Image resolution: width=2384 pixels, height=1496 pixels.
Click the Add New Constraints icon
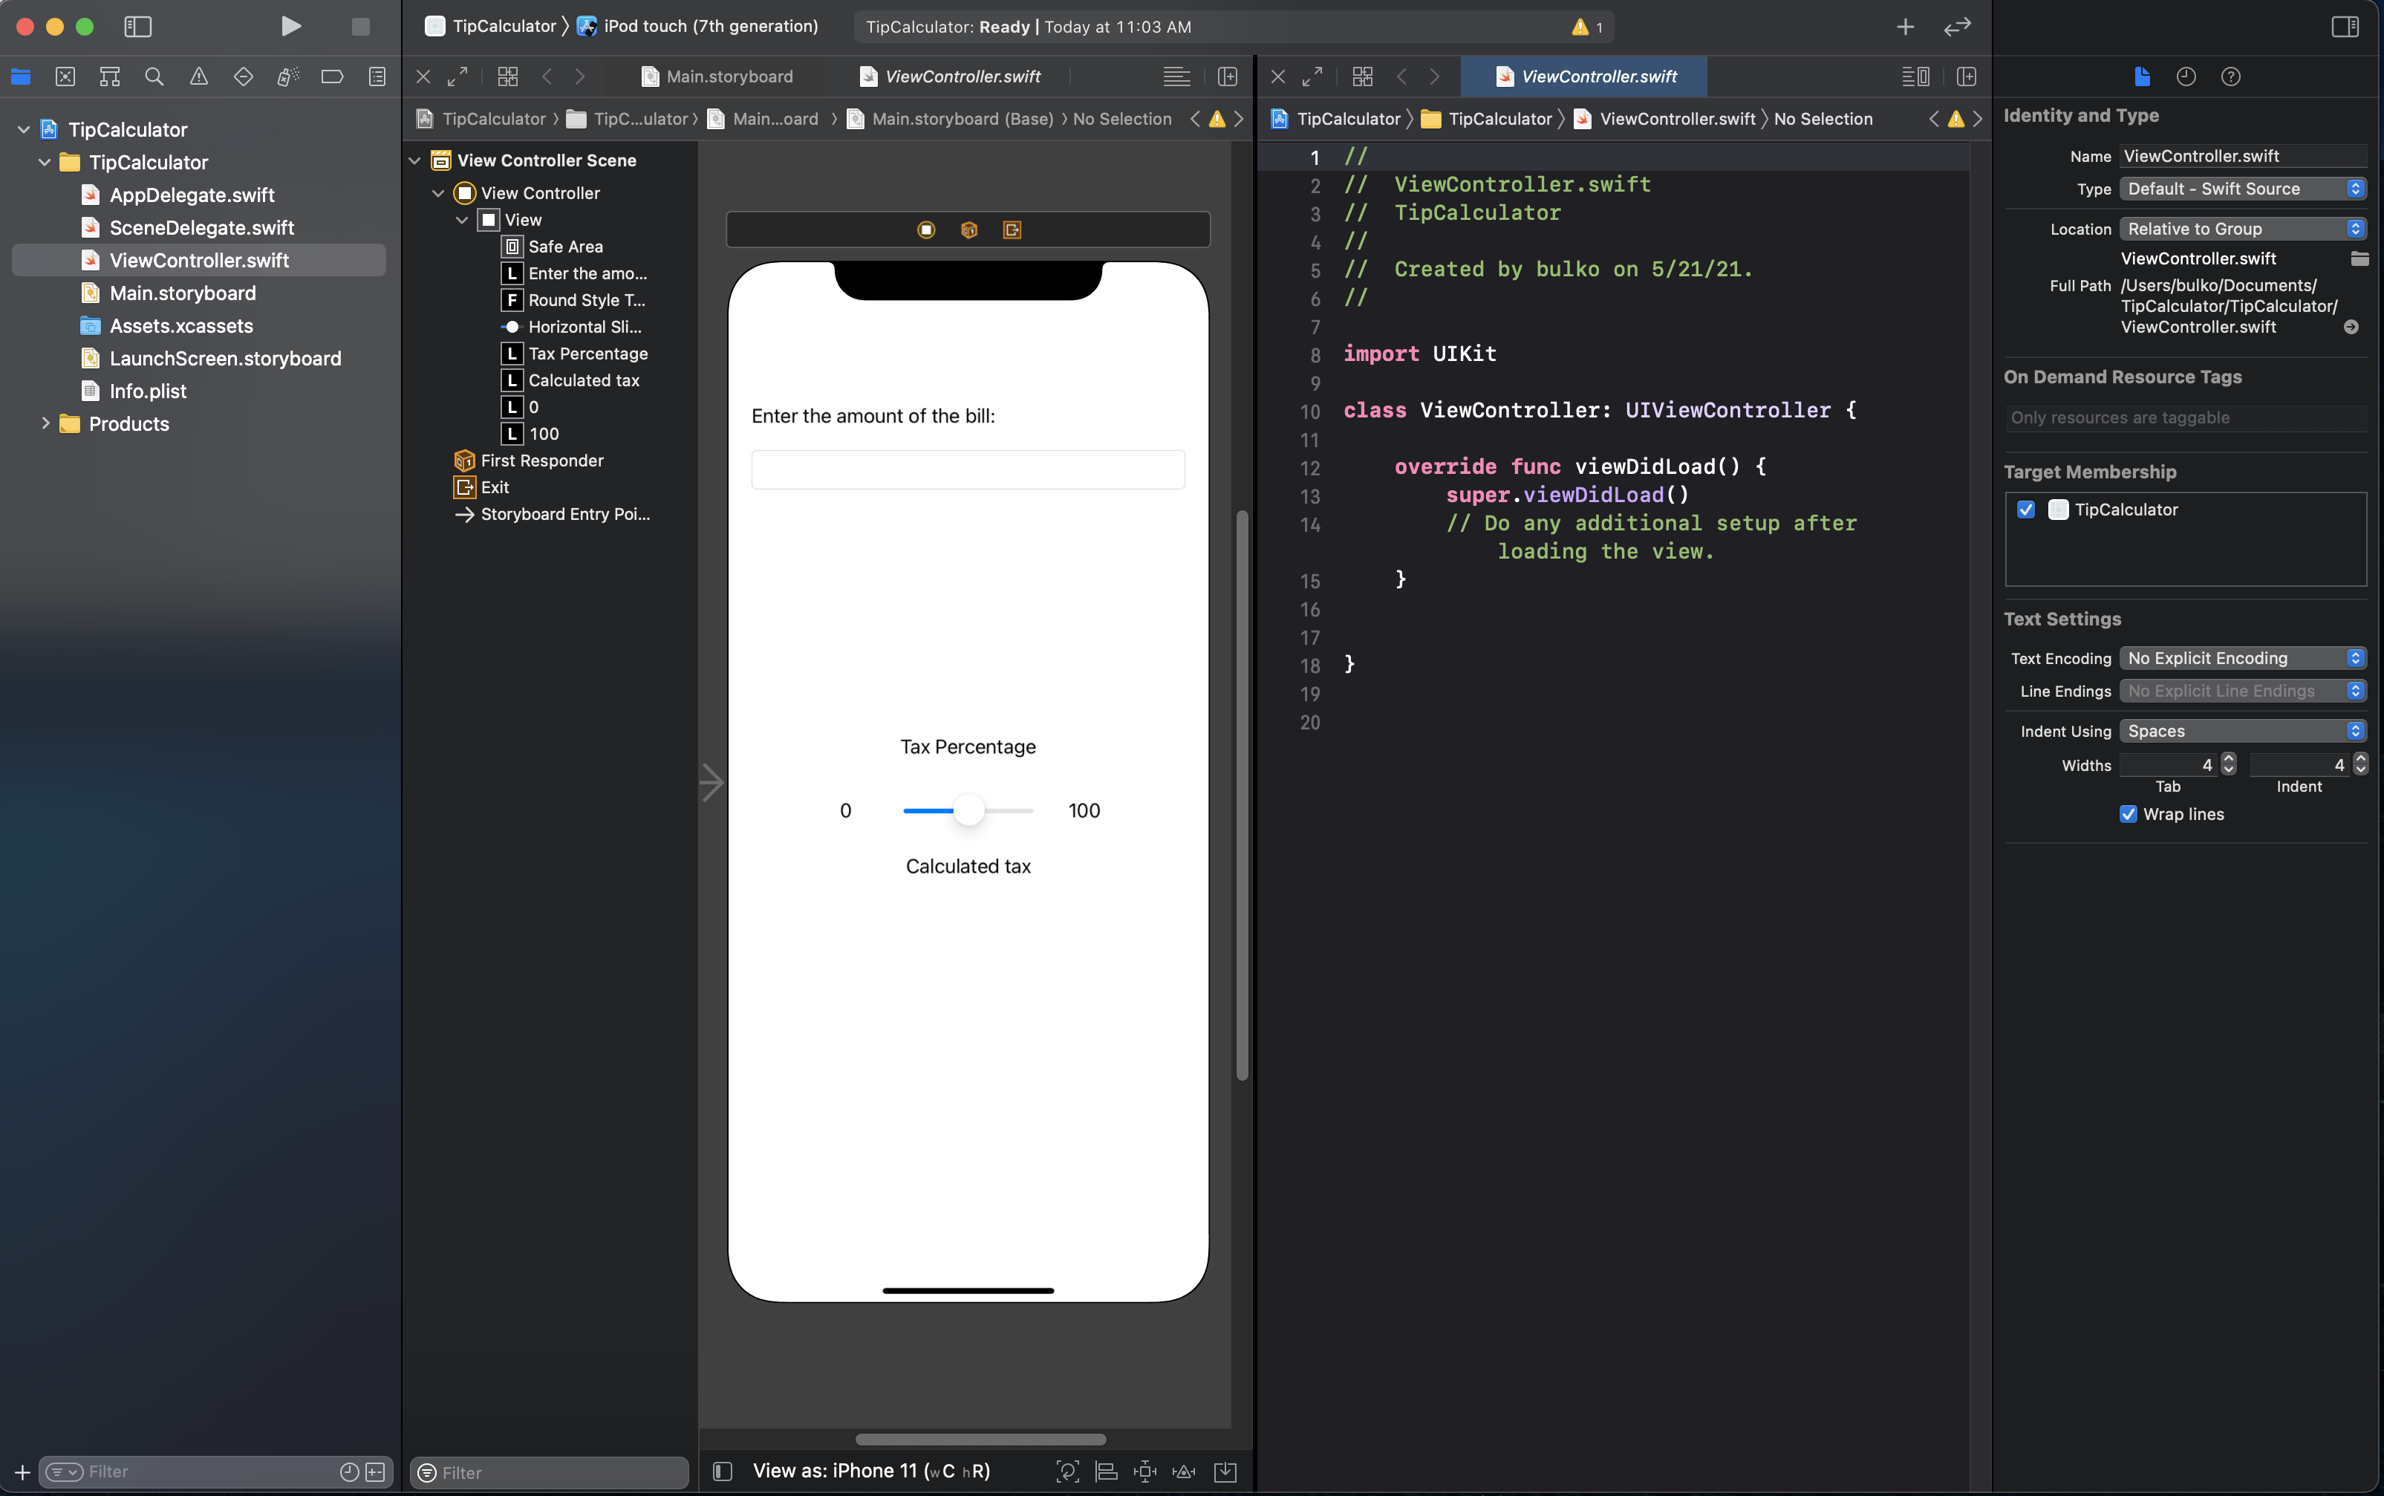coord(1144,1471)
